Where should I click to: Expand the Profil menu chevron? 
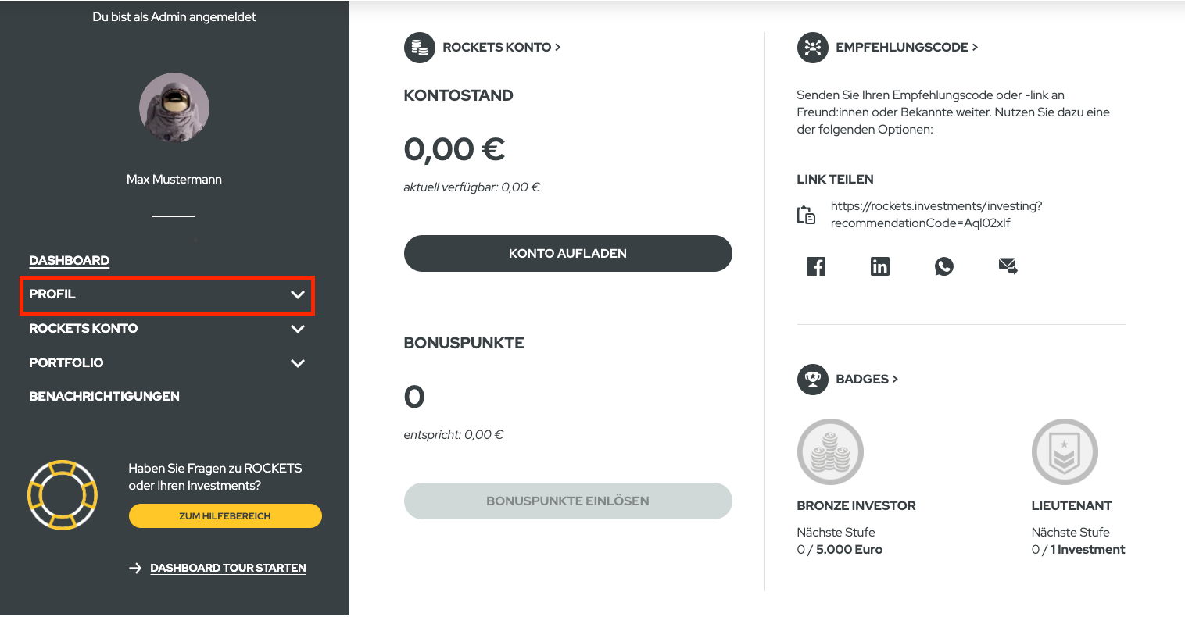[x=298, y=294]
